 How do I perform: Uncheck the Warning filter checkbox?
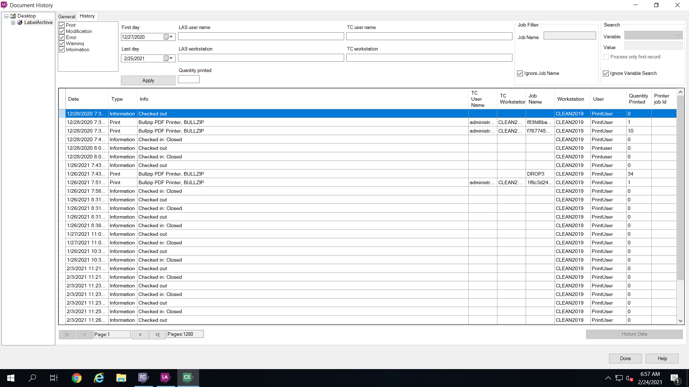click(61, 43)
